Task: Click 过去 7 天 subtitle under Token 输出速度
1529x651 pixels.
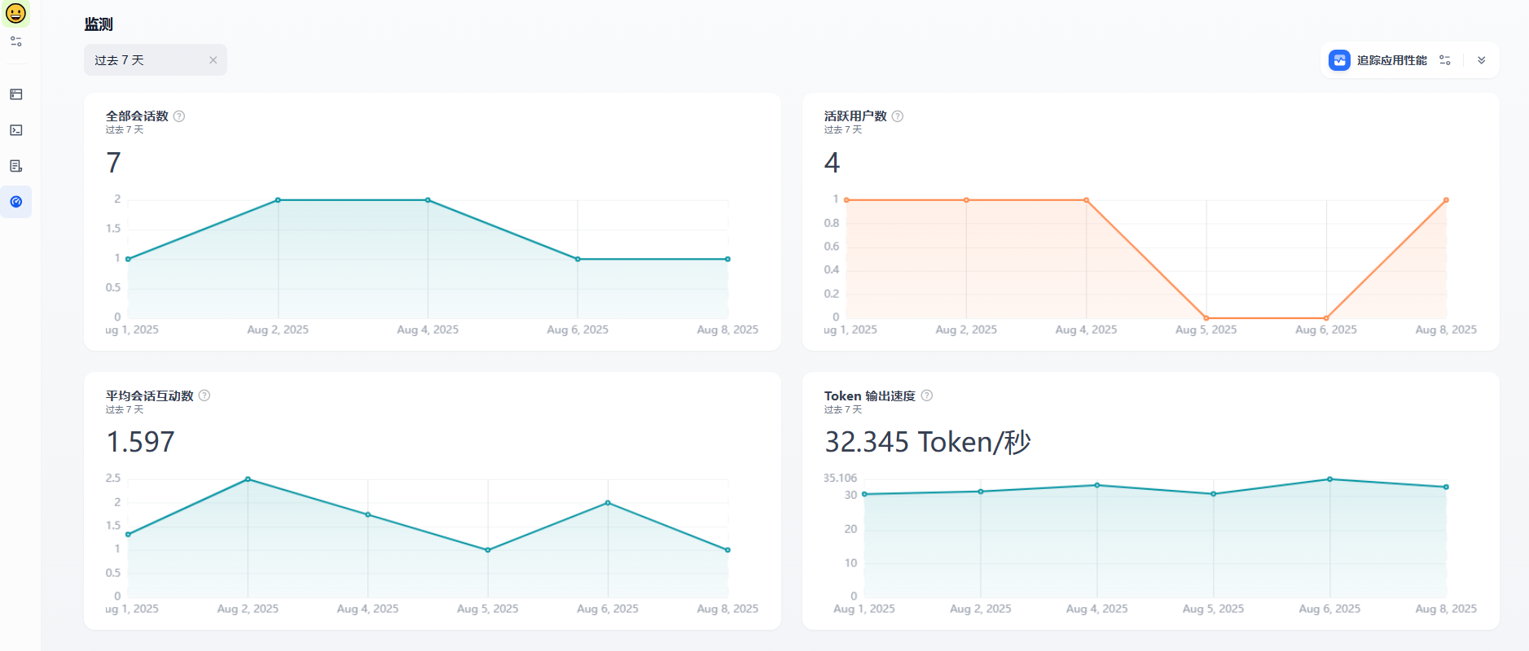Action: tap(843, 409)
